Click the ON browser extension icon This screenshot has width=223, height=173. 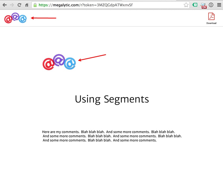(x=203, y=5)
